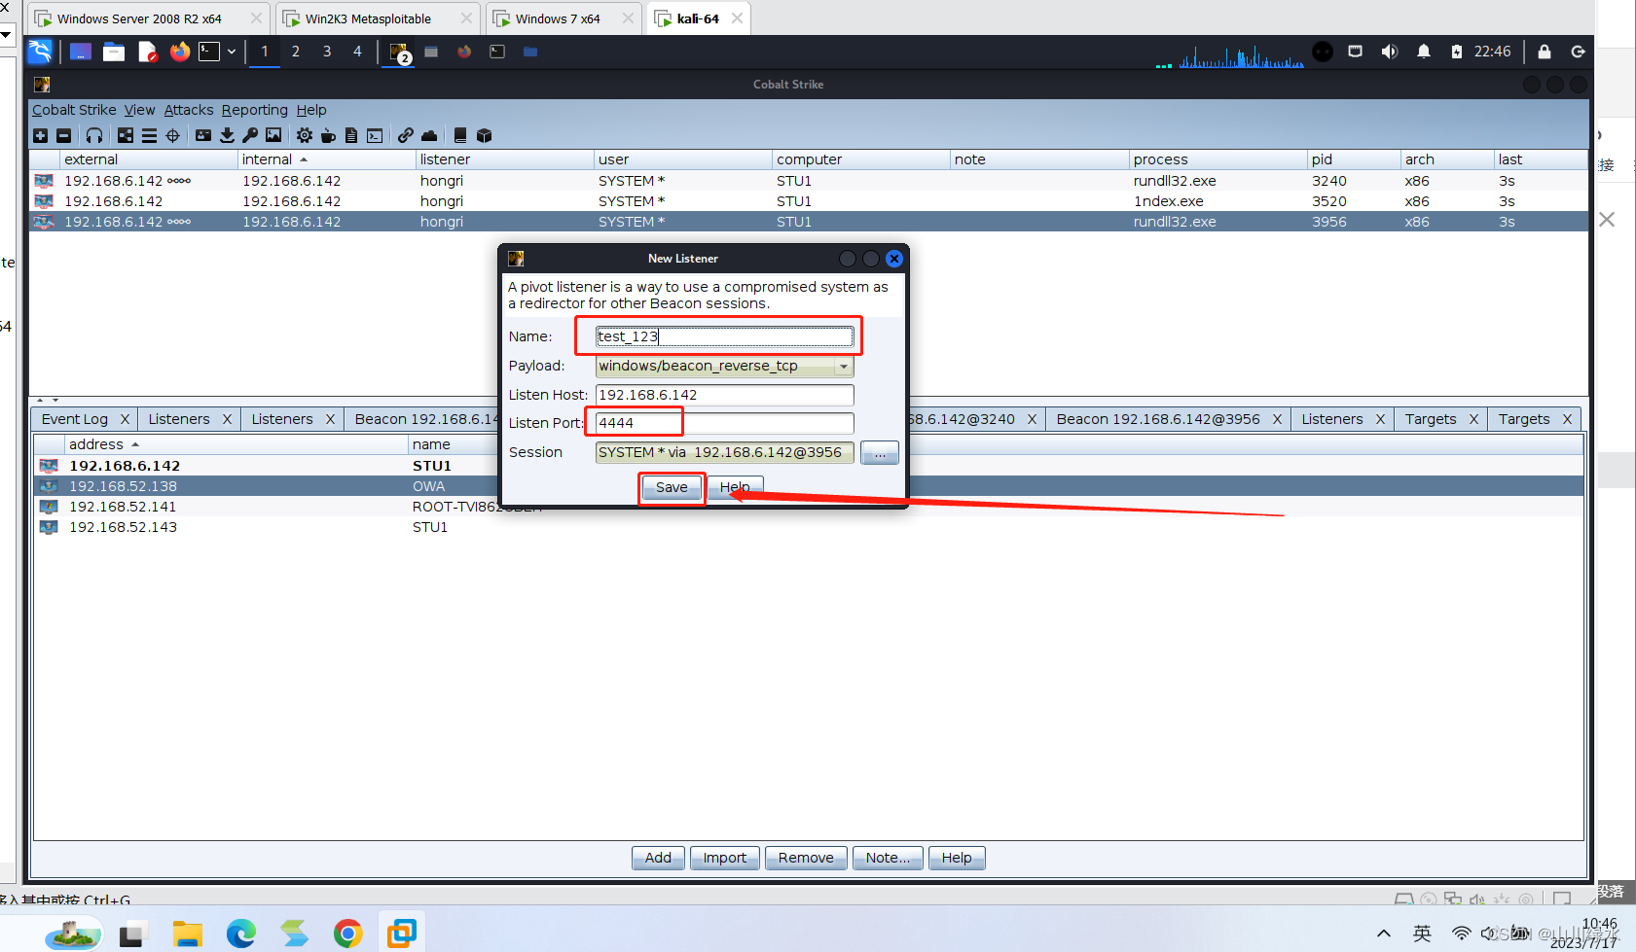Open Keystrokes key icon

(250, 135)
